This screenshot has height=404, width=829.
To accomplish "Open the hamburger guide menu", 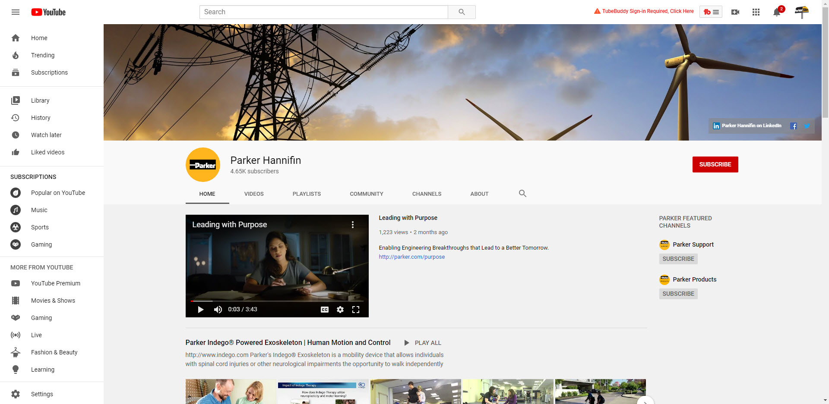I will tap(16, 12).
